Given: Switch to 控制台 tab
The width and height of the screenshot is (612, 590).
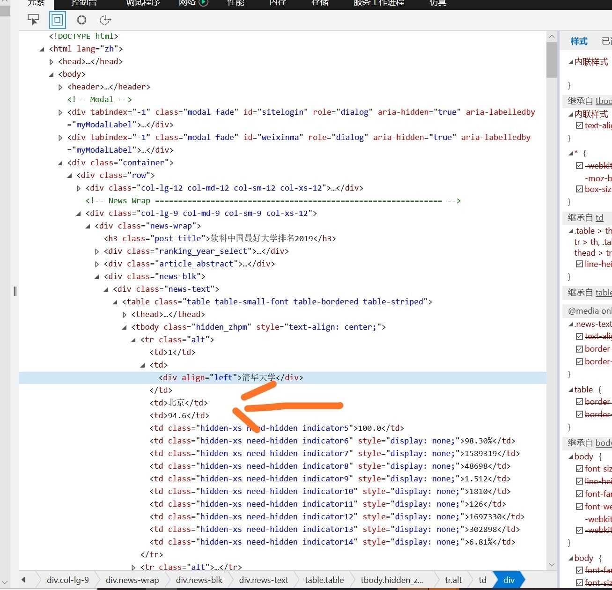Looking at the screenshot, I should 84,3.
